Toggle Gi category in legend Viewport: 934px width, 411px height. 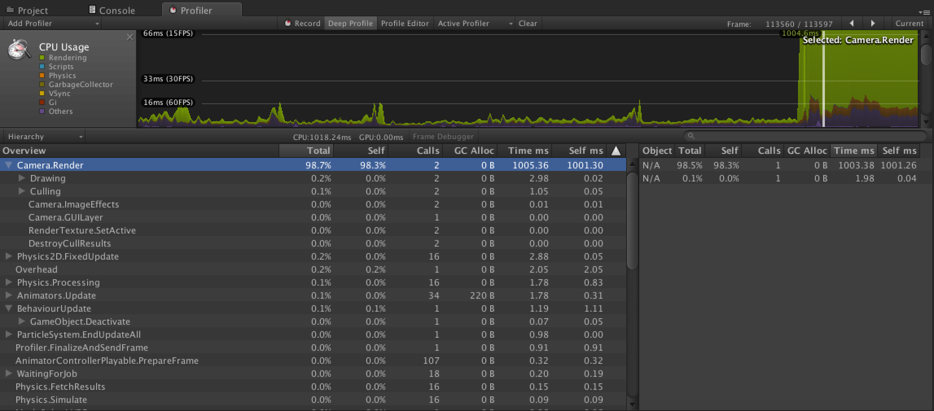[42, 102]
